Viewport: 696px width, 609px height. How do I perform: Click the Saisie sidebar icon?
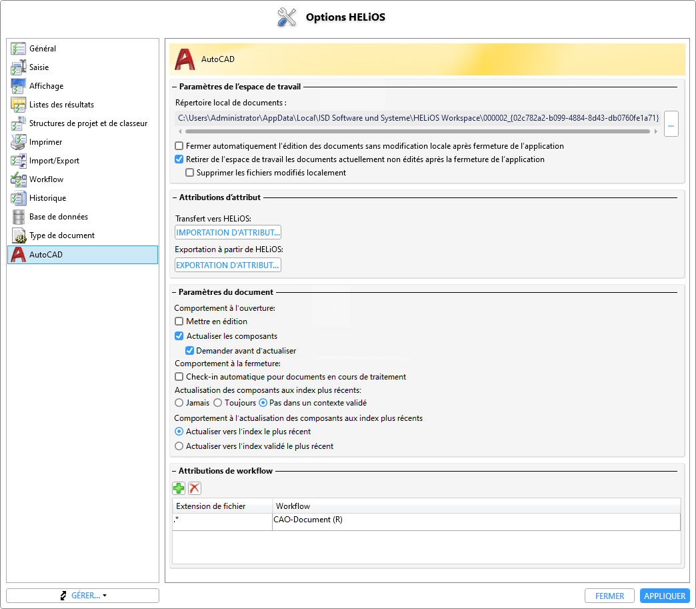coord(18,67)
